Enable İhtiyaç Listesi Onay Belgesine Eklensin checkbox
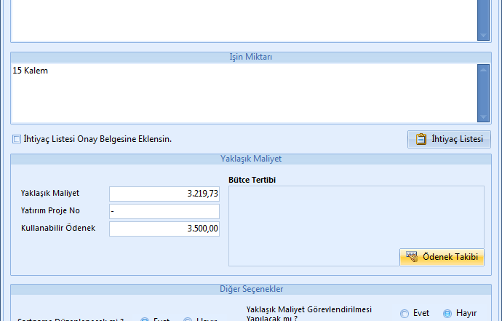This screenshot has height=321, width=502. (x=17, y=139)
